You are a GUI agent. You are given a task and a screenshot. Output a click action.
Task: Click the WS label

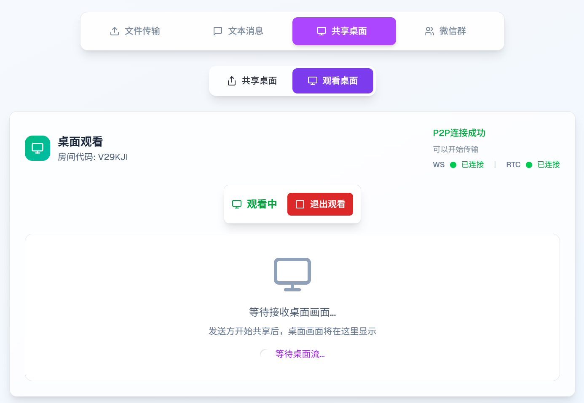click(x=439, y=165)
